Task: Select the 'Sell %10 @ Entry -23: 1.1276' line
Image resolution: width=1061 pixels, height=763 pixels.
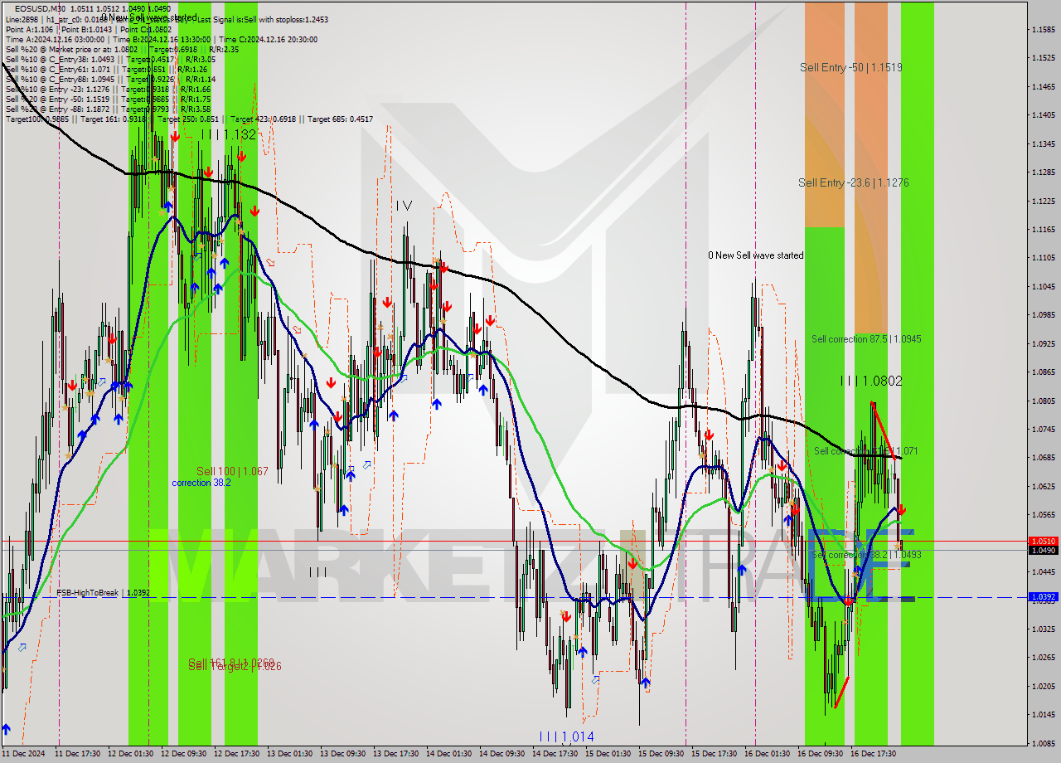Action: coord(108,89)
